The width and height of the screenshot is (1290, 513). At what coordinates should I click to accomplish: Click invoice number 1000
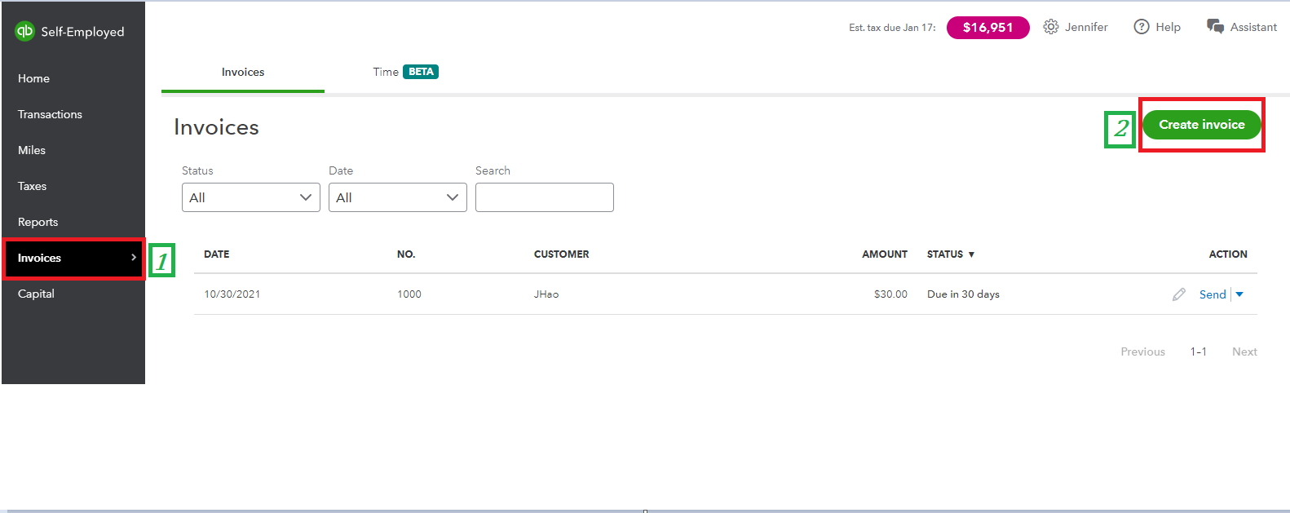click(409, 294)
